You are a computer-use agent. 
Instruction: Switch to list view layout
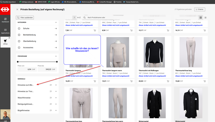[x=206, y=17]
